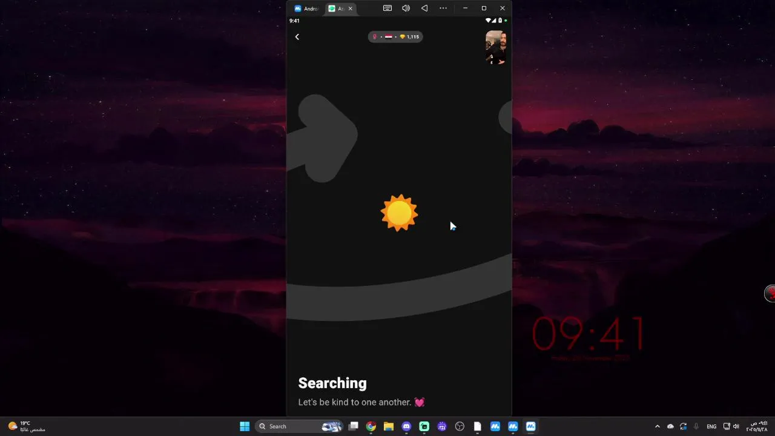
Task: Click the "Searching" heading text
Action: (332, 383)
